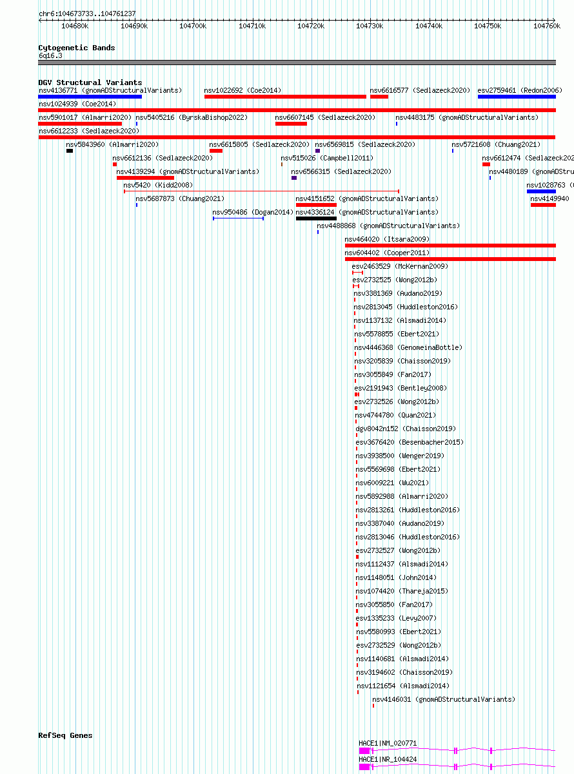Click nsv4139294 gnomAD variant label
The height and width of the screenshot is (774, 574).
pos(188,171)
